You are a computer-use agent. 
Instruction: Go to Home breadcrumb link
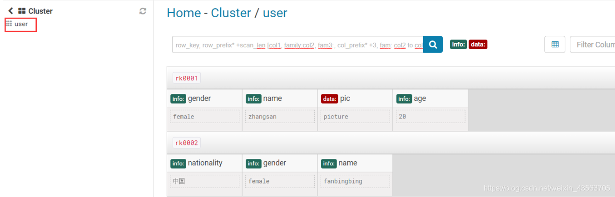(183, 13)
